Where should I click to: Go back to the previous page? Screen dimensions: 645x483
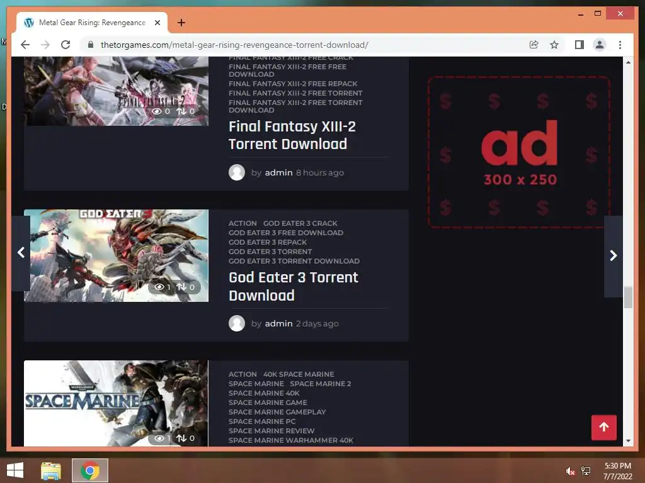click(x=25, y=45)
